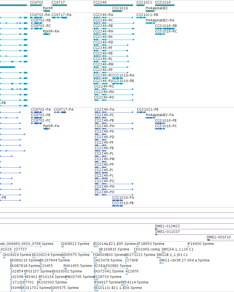
Task: Select the CG9717 gene in the top track
Action: coord(59,5)
